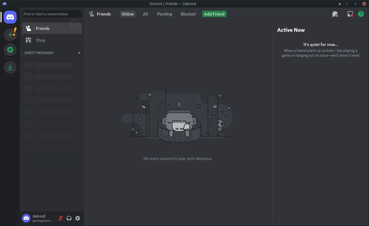Screen dimensions: 369x226
Task: Select Friends in the left sidebar
Action: 52,29
